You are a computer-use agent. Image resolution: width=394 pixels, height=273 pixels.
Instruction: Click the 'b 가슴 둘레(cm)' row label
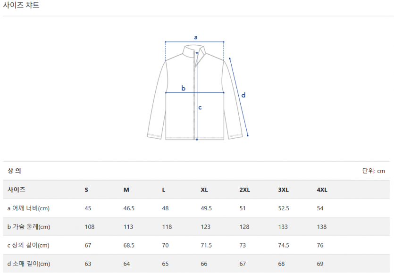click(29, 227)
